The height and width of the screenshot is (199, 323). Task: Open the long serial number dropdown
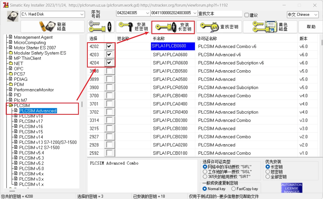click(x=174, y=13)
